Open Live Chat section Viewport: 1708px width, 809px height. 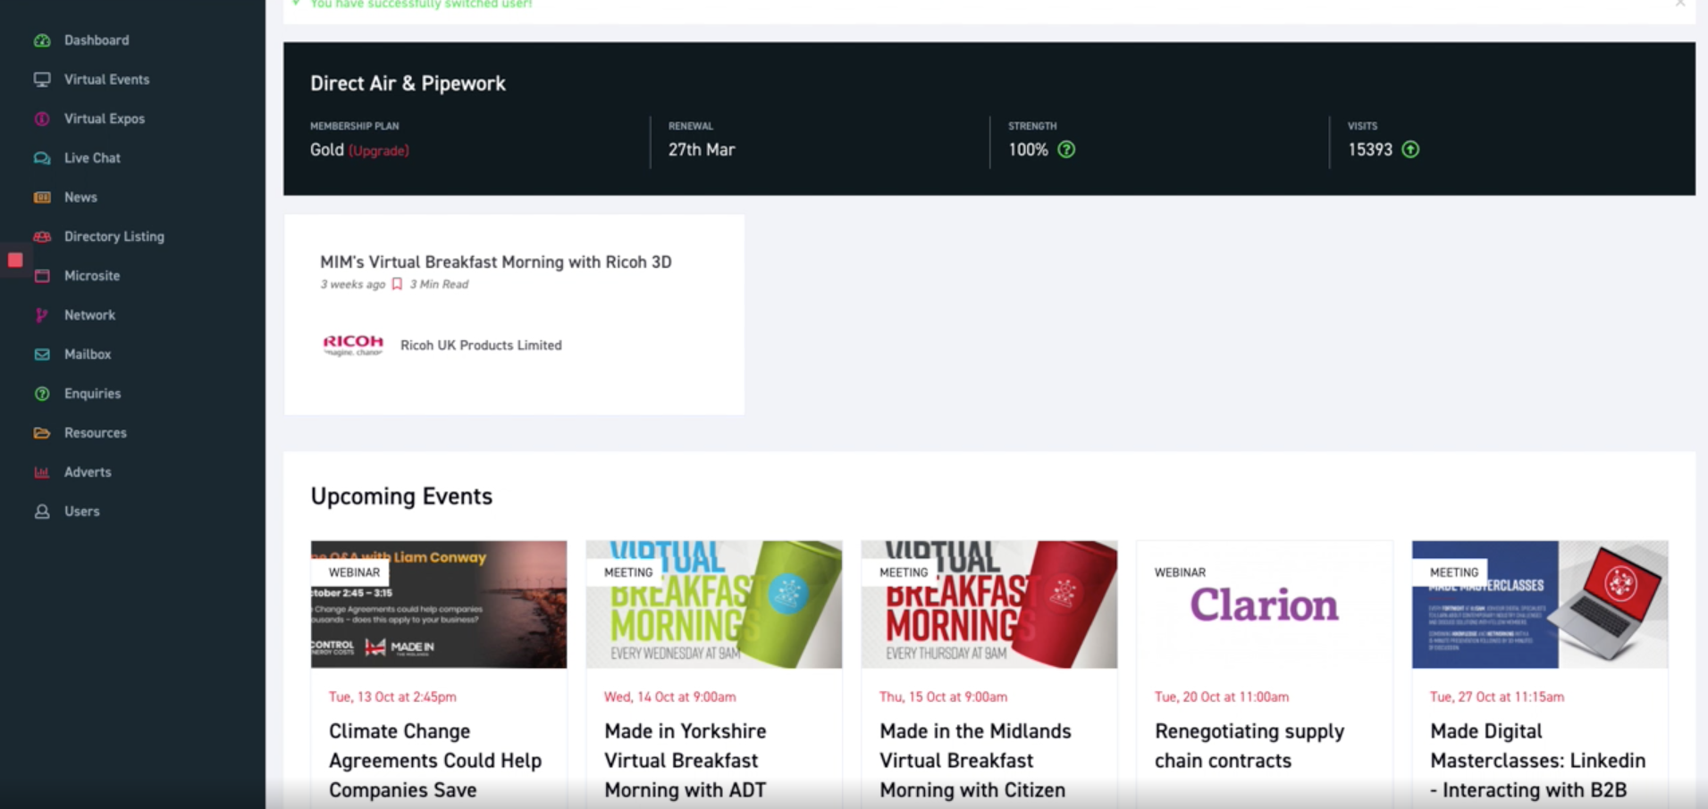click(x=92, y=158)
